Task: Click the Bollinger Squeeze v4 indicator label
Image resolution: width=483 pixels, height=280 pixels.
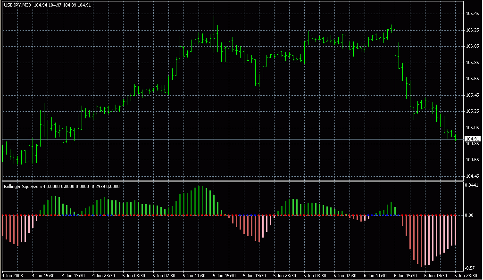Action: tap(24, 186)
